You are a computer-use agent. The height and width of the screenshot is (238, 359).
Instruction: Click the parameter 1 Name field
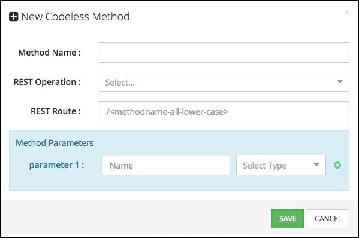[166, 165]
